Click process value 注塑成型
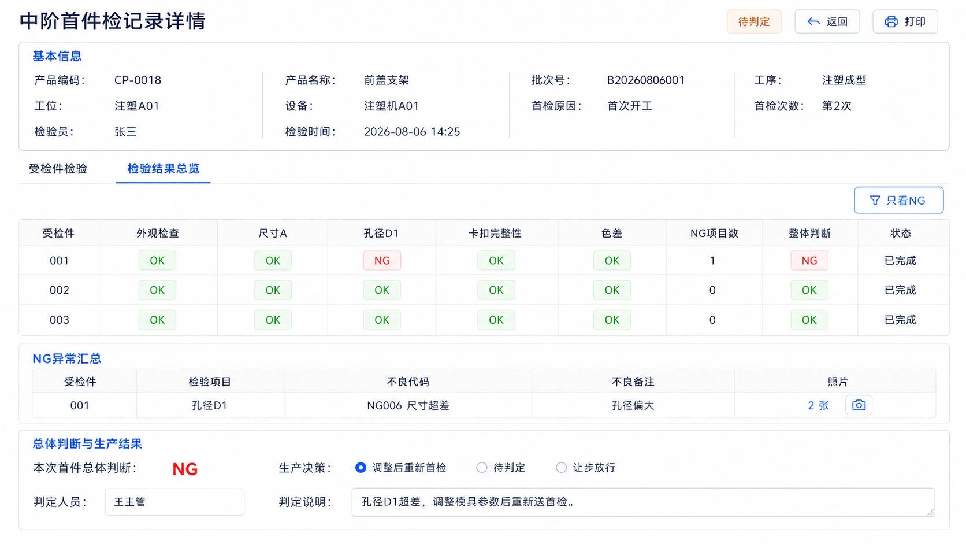The image size is (966, 544). [844, 80]
